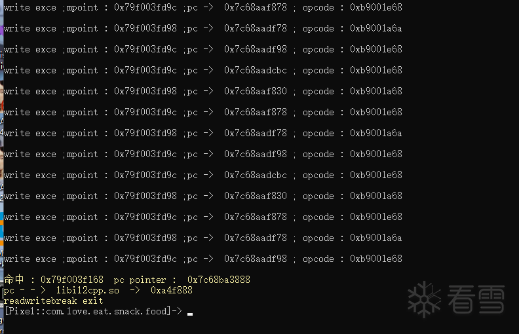Click the yellow 命中 text
519x334 pixels.
pyautogui.click(x=14, y=280)
